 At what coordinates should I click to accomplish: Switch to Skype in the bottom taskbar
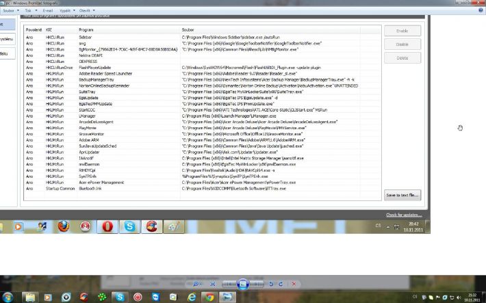[x=120, y=298]
